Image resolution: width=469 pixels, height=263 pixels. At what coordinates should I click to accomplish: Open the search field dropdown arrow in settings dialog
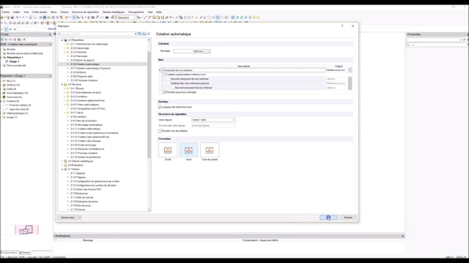coord(136,34)
